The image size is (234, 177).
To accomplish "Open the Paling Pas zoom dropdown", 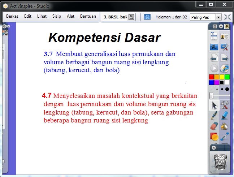I will pyautogui.click(x=218, y=17).
